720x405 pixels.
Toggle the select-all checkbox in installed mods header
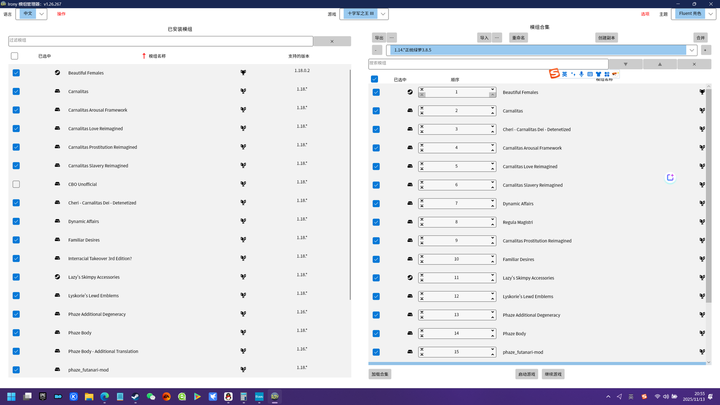click(x=15, y=56)
